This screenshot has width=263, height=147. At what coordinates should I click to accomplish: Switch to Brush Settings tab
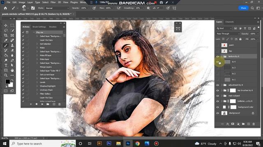coord(39,27)
